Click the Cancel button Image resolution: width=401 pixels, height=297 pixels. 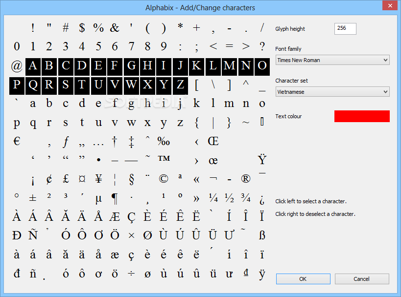(362, 279)
